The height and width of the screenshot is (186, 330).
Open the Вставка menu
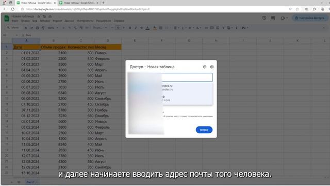pos(45,21)
